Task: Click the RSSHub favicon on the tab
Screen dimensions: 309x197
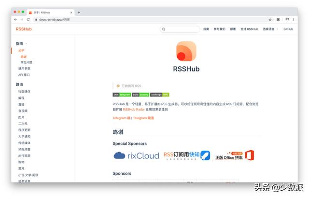Action: [30, 13]
